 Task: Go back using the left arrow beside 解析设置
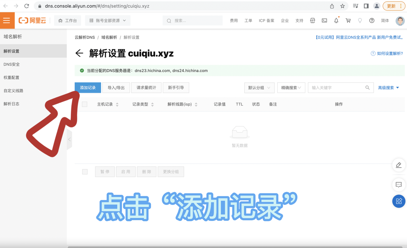pyautogui.click(x=79, y=53)
